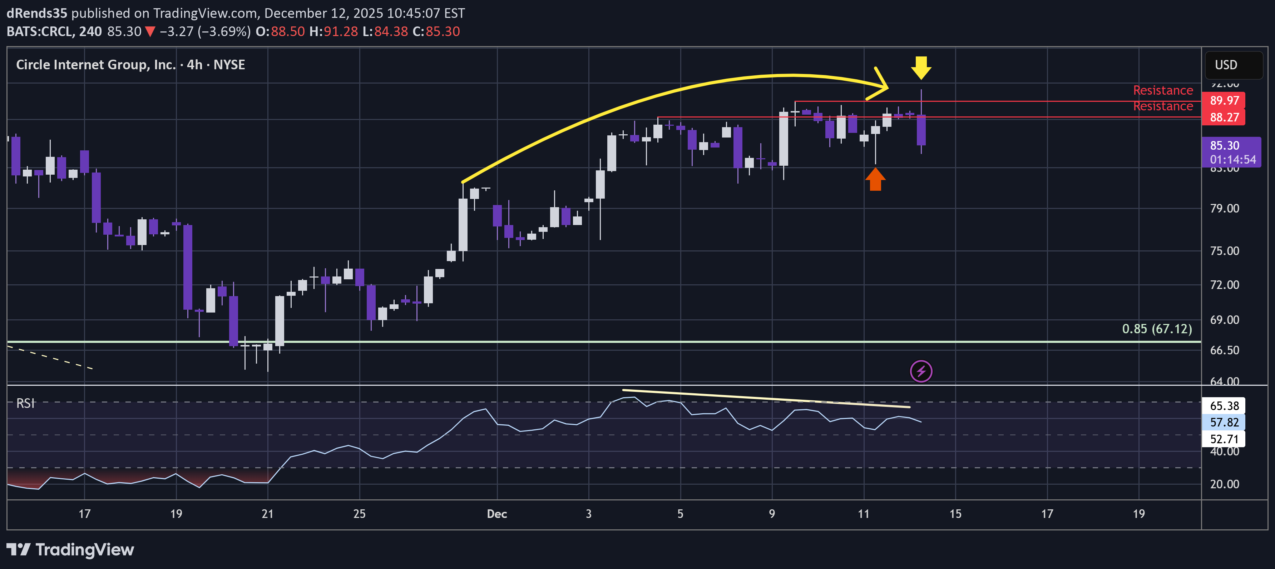Click the 88.27 resistance price label

[x=1224, y=117]
